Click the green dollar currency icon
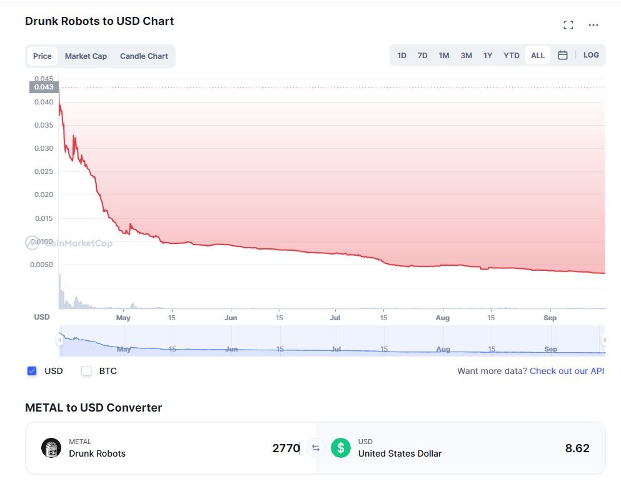621x481 pixels. 341,448
